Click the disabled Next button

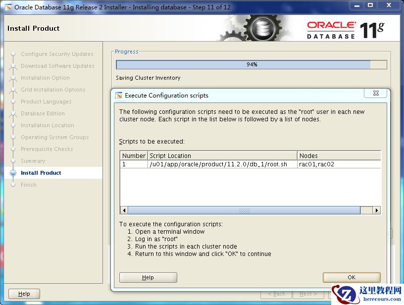tap(308, 294)
